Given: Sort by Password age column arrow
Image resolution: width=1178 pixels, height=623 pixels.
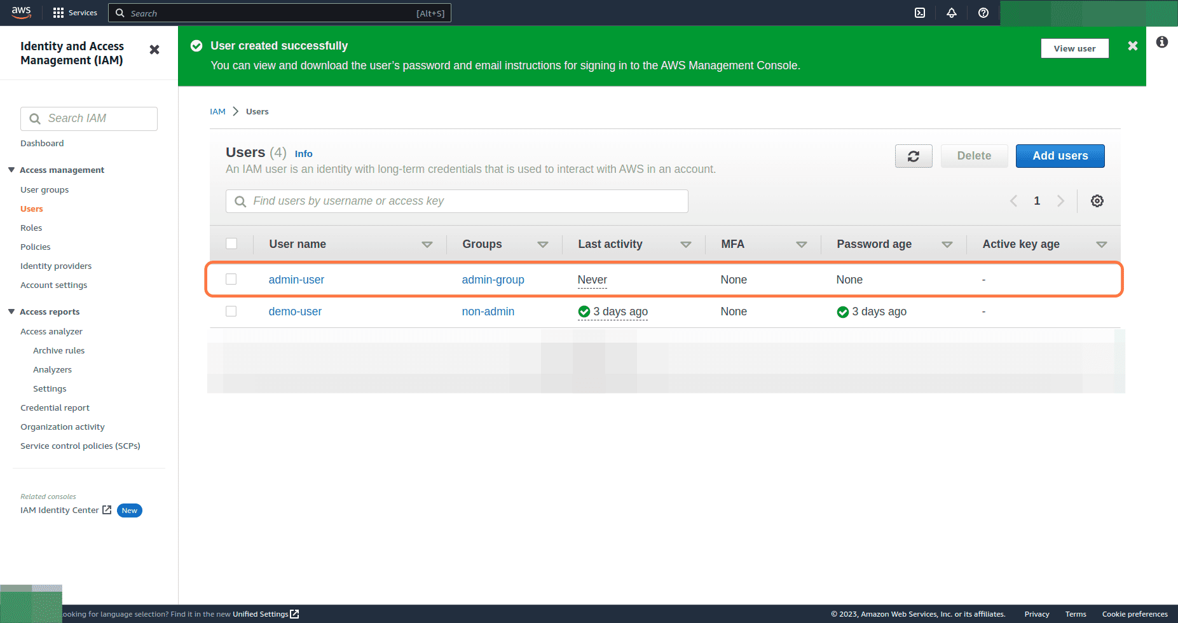Looking at the screenshot, I should click(947, 245).
